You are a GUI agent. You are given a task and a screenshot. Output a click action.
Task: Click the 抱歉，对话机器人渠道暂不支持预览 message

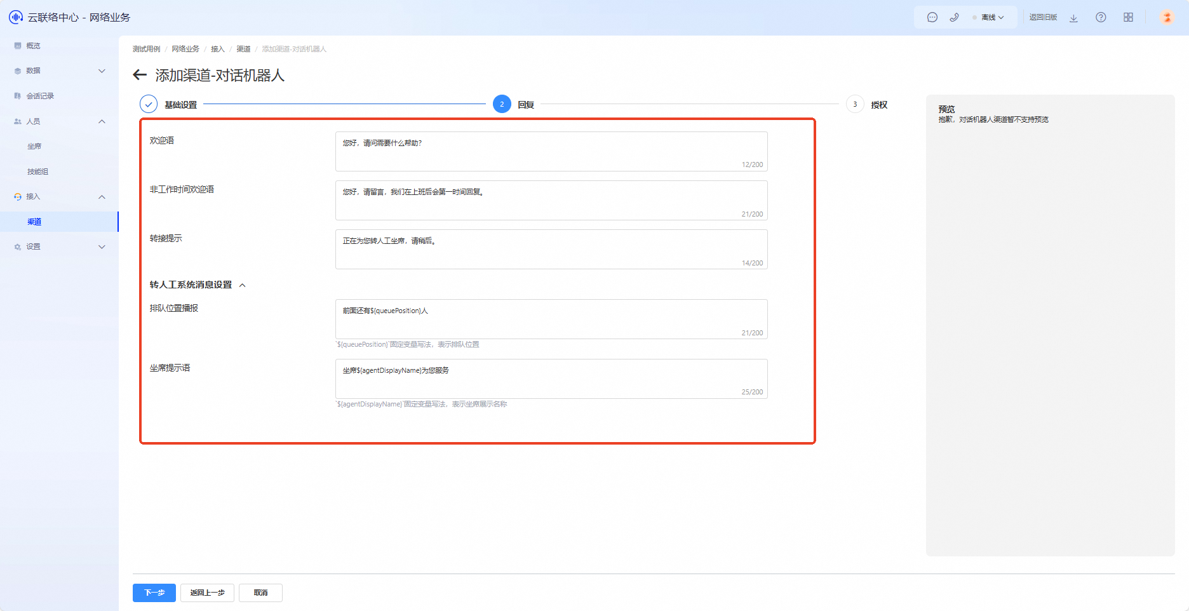(993, 119)
